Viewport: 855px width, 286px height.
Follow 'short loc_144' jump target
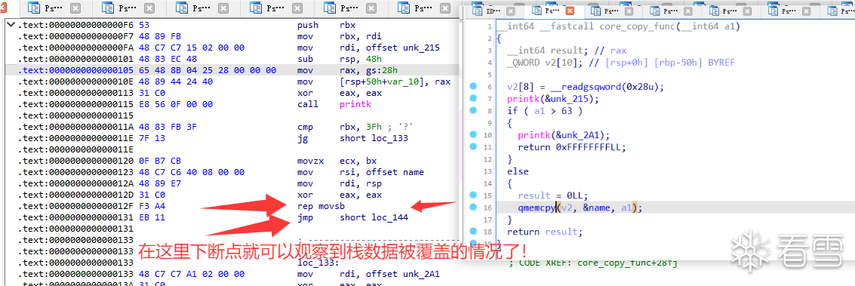(x=374, y=217)
